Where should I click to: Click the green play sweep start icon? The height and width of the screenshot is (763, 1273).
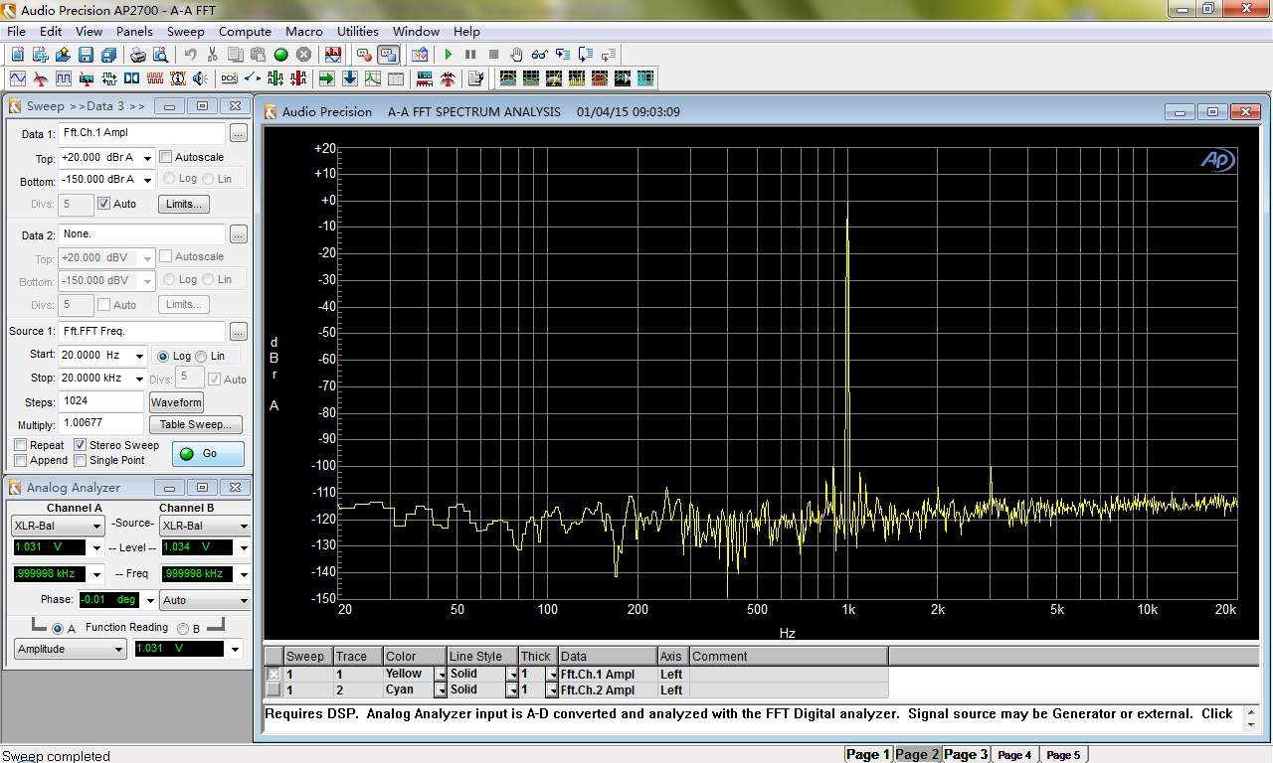tap(448, 55)
